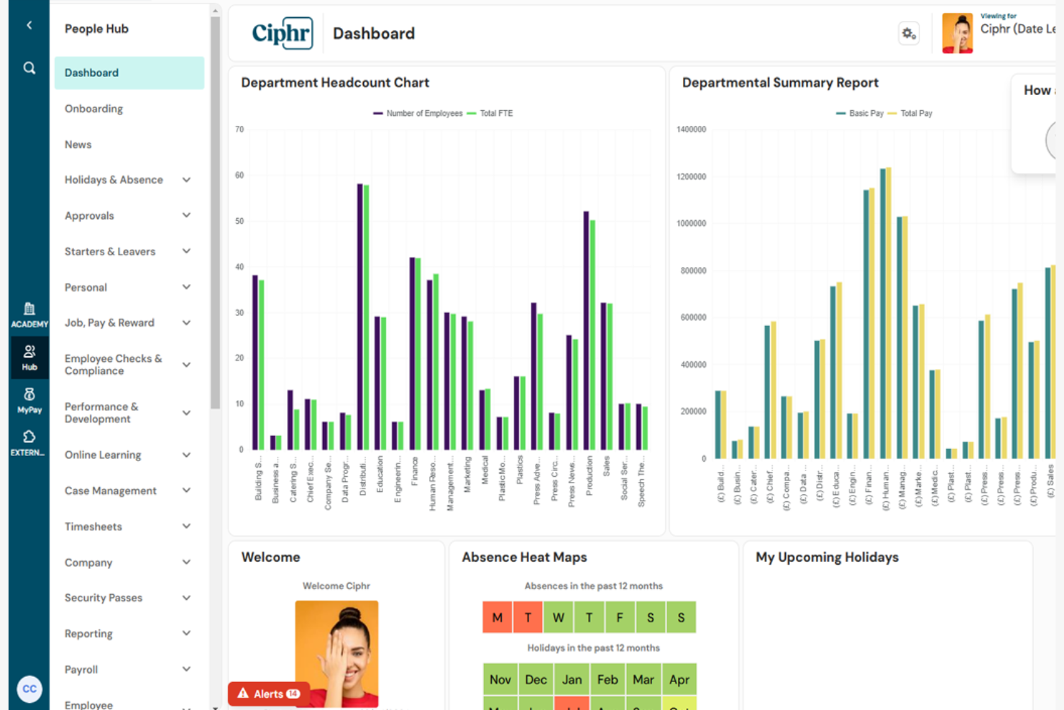Expand the Payroll section
The height and width of the screenshot is (710, 1064).
tap(81, 670)
